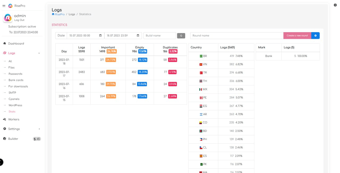340x173 pixels.
Task: Open calendar picker for start date
Action: [100, 36]
